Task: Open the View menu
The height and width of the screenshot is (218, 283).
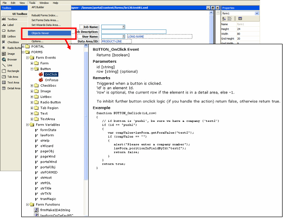Action: (22, 3)
